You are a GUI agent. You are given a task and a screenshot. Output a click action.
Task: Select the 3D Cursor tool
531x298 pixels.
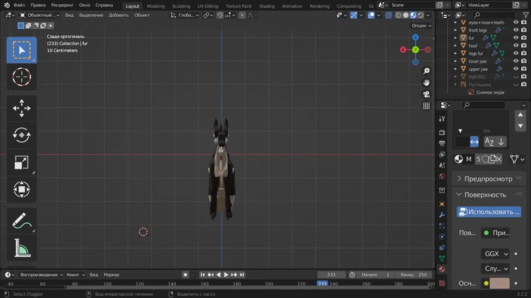pos(22,77)
